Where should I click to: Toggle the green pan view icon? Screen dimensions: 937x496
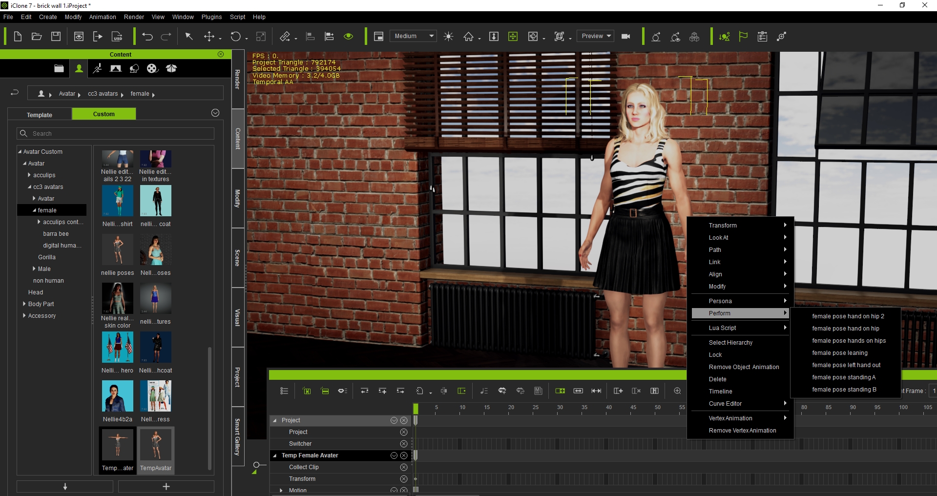click(x=513, y=37)
